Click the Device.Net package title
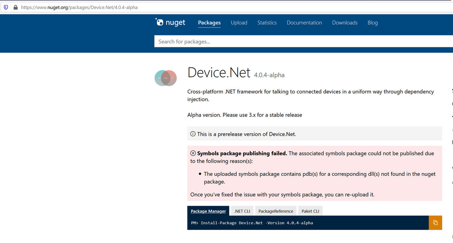Image resolution: width=453 pixels, height=243 pixels. coord(219,72)
